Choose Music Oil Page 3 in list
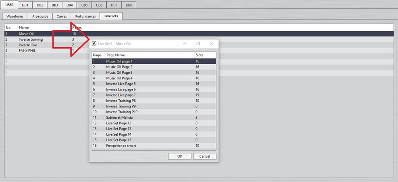 click(x=119, y=72)
